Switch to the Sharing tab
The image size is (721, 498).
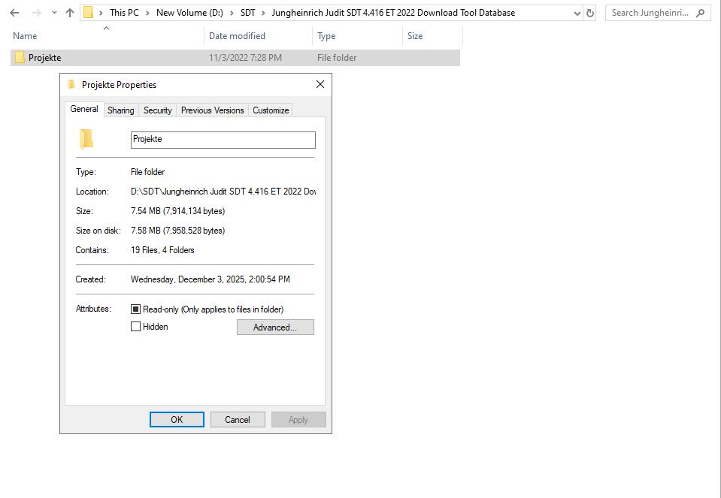(121, 110)
